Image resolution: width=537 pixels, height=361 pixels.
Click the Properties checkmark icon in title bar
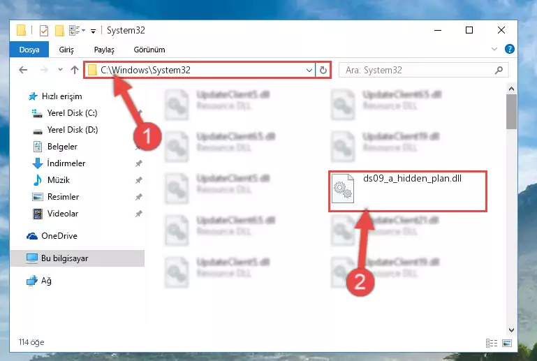pos(44,31)
